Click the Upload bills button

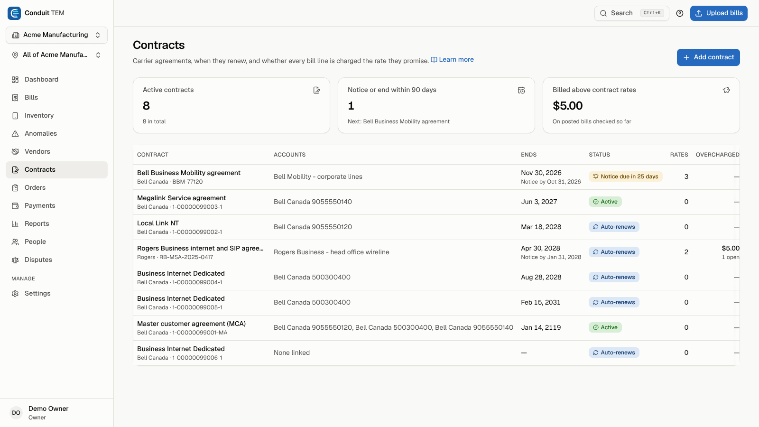coord(719,13)
